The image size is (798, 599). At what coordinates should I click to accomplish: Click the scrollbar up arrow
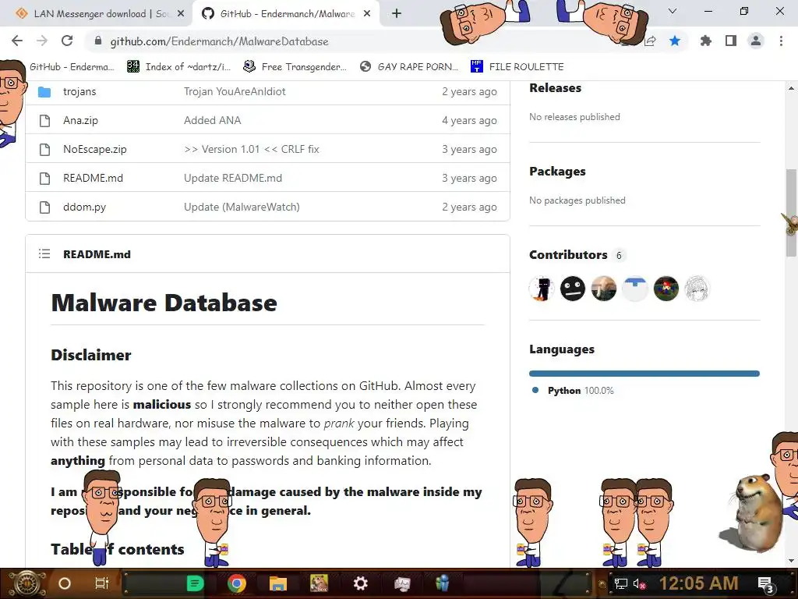point(791,88)
